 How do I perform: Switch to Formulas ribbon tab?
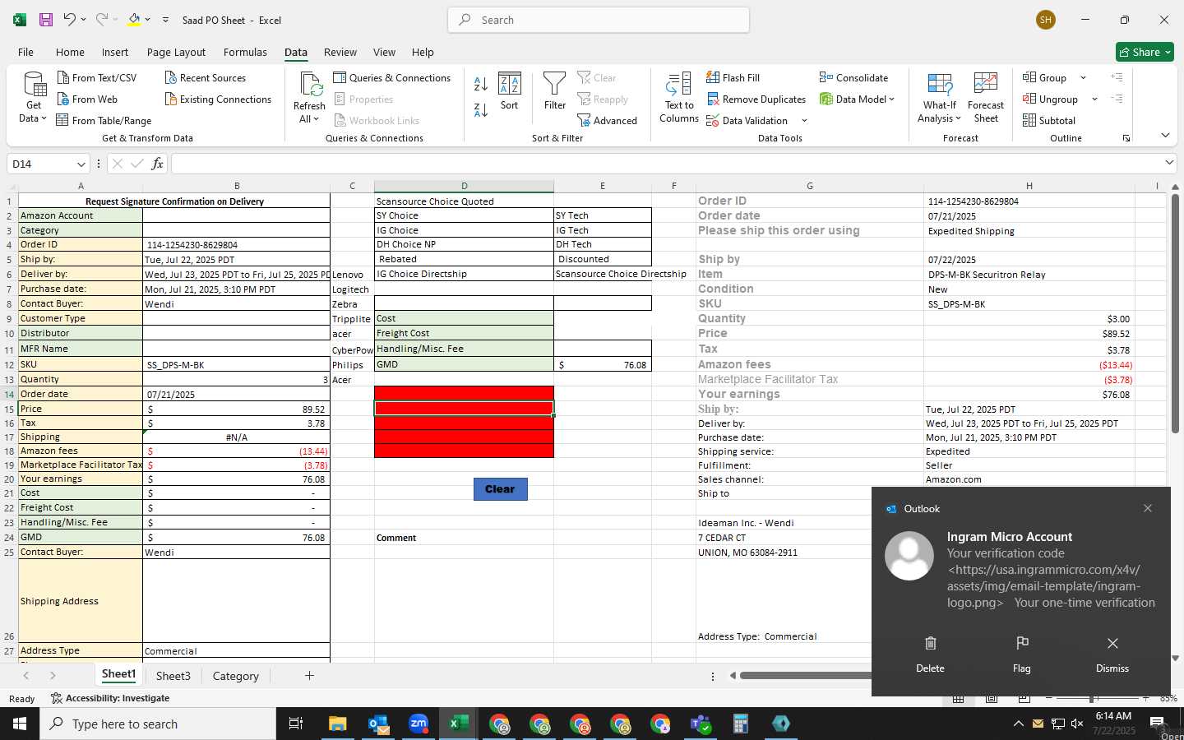pos(245,52)
